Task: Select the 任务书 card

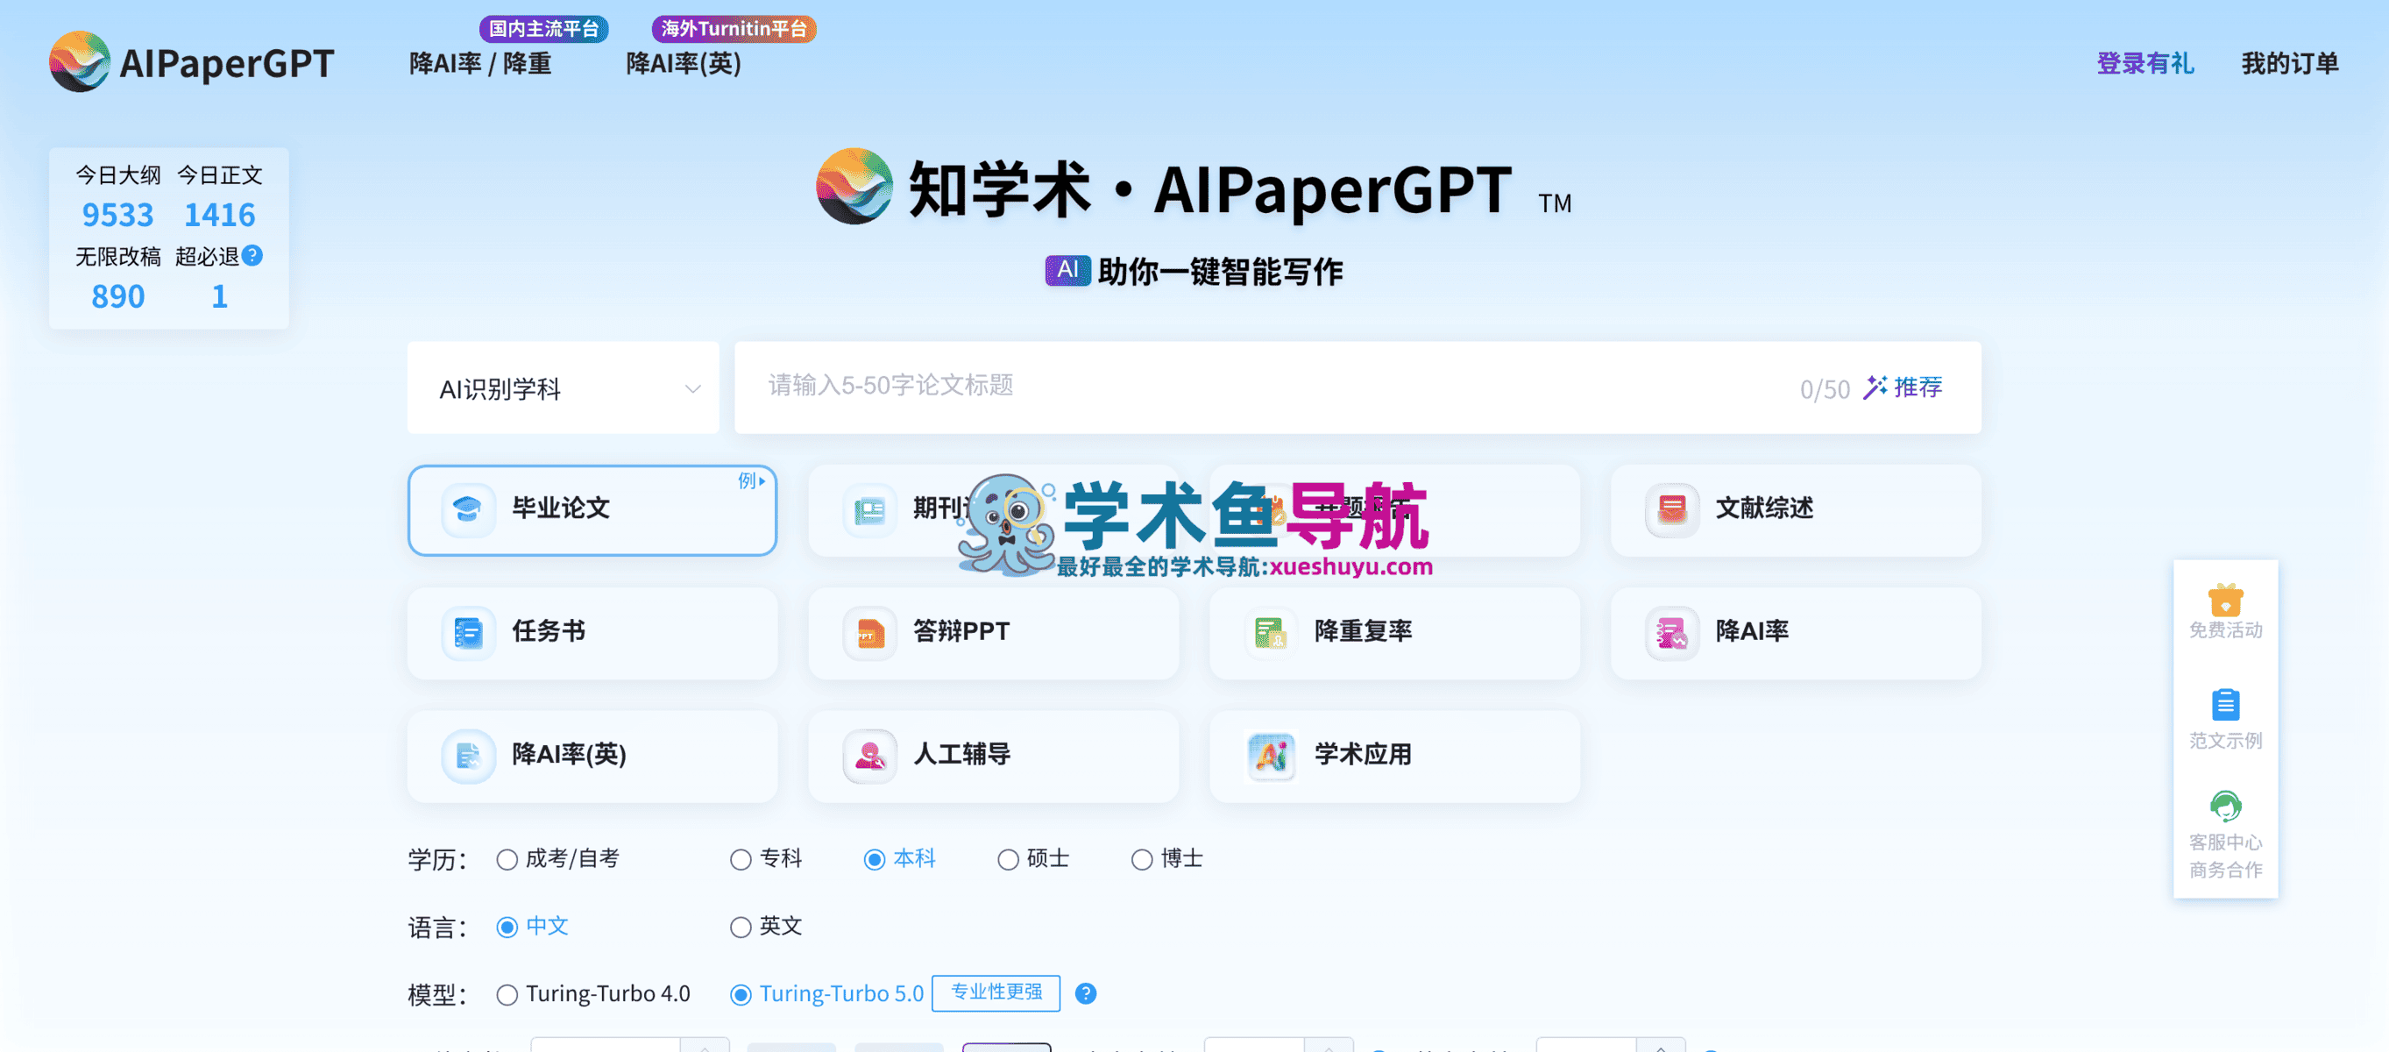Action: point(592,634)
